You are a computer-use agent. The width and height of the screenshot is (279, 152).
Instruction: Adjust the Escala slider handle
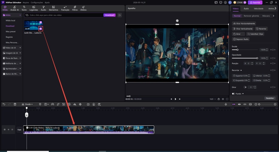pyautogui.click(x=237, y=50)
